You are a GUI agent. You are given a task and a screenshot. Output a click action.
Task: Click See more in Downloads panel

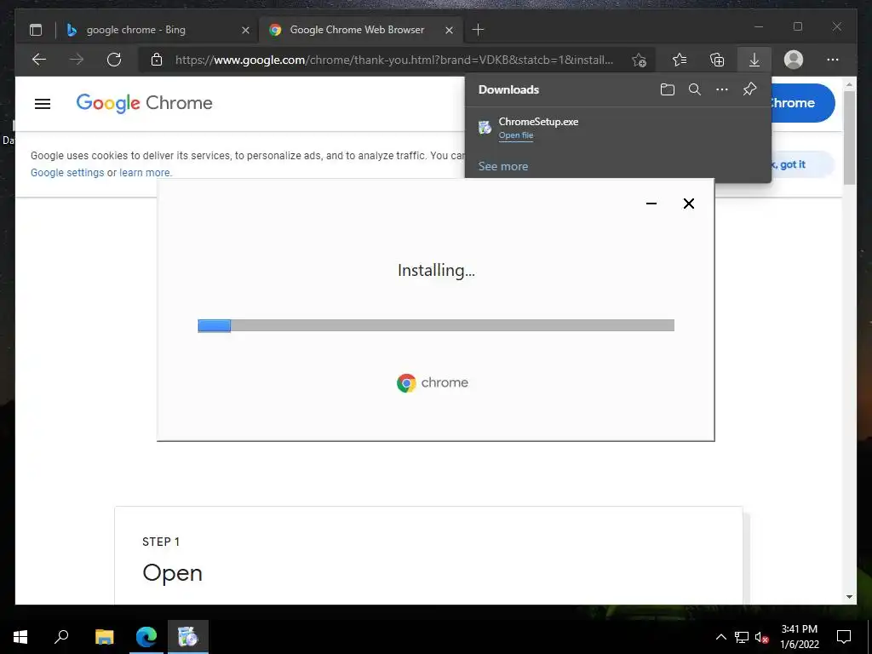(x=503, y=166)
